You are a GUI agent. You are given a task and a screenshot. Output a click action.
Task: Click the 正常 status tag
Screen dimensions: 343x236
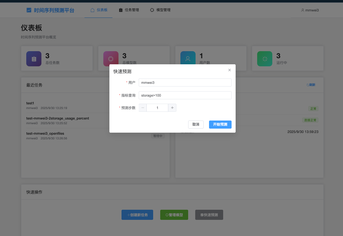pyautogui.click(x=313, y=109)
